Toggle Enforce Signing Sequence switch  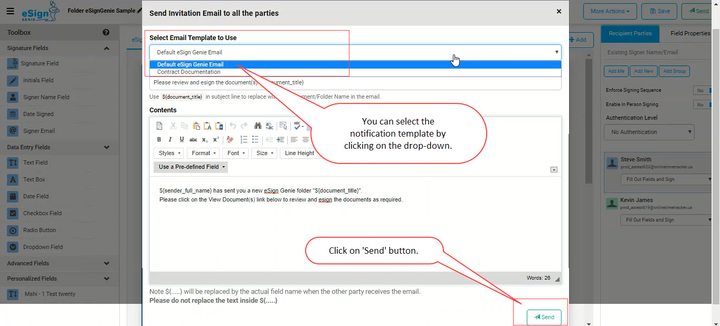tap(704, 91)
